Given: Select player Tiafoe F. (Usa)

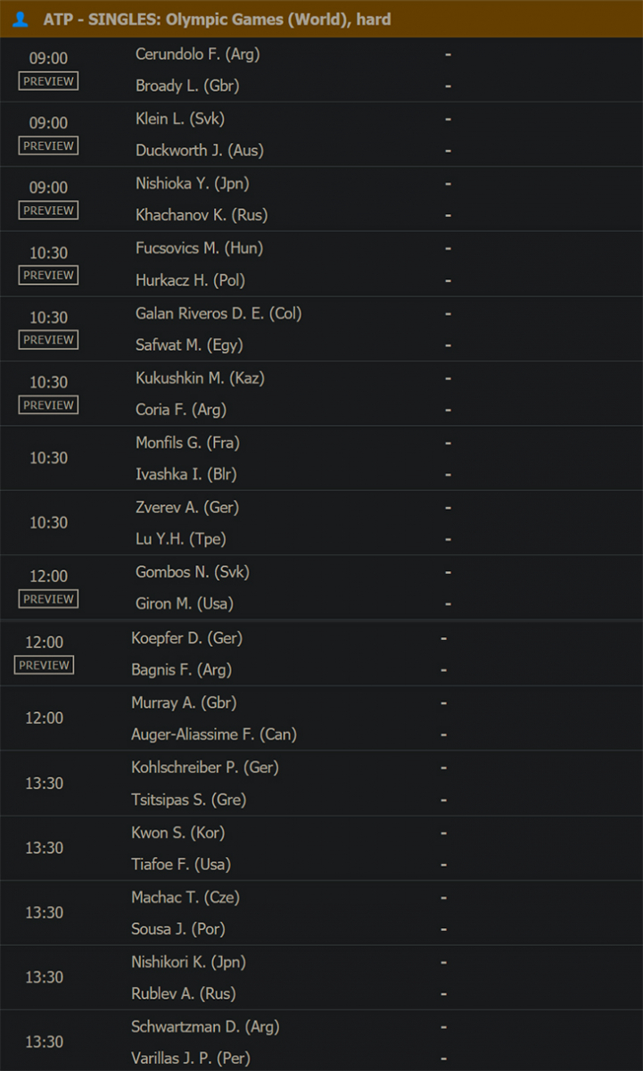Looking at the screenshot, I should pos(181,864).
